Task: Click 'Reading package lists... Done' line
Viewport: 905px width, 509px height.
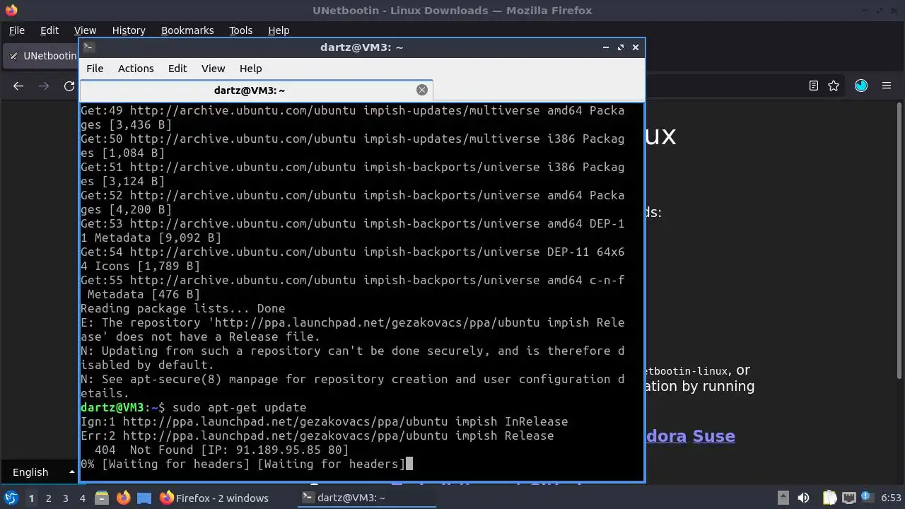Action: [182, 308]
